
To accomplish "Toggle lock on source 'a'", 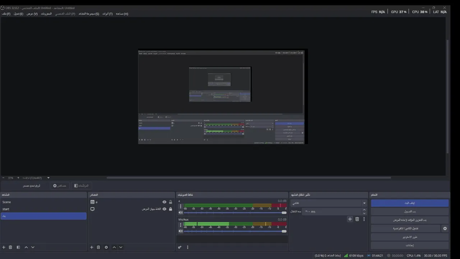I will tap(170, 202).
